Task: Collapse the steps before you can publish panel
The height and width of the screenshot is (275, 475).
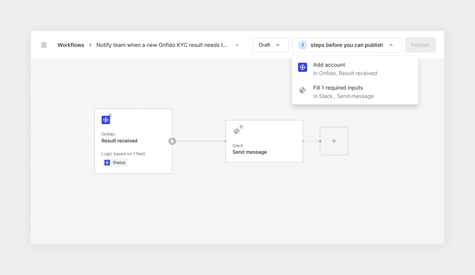Action: pos(347,45)
